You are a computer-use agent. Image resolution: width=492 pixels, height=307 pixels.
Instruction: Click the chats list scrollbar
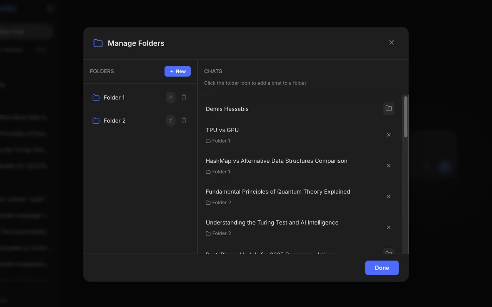tap(406, 117)
